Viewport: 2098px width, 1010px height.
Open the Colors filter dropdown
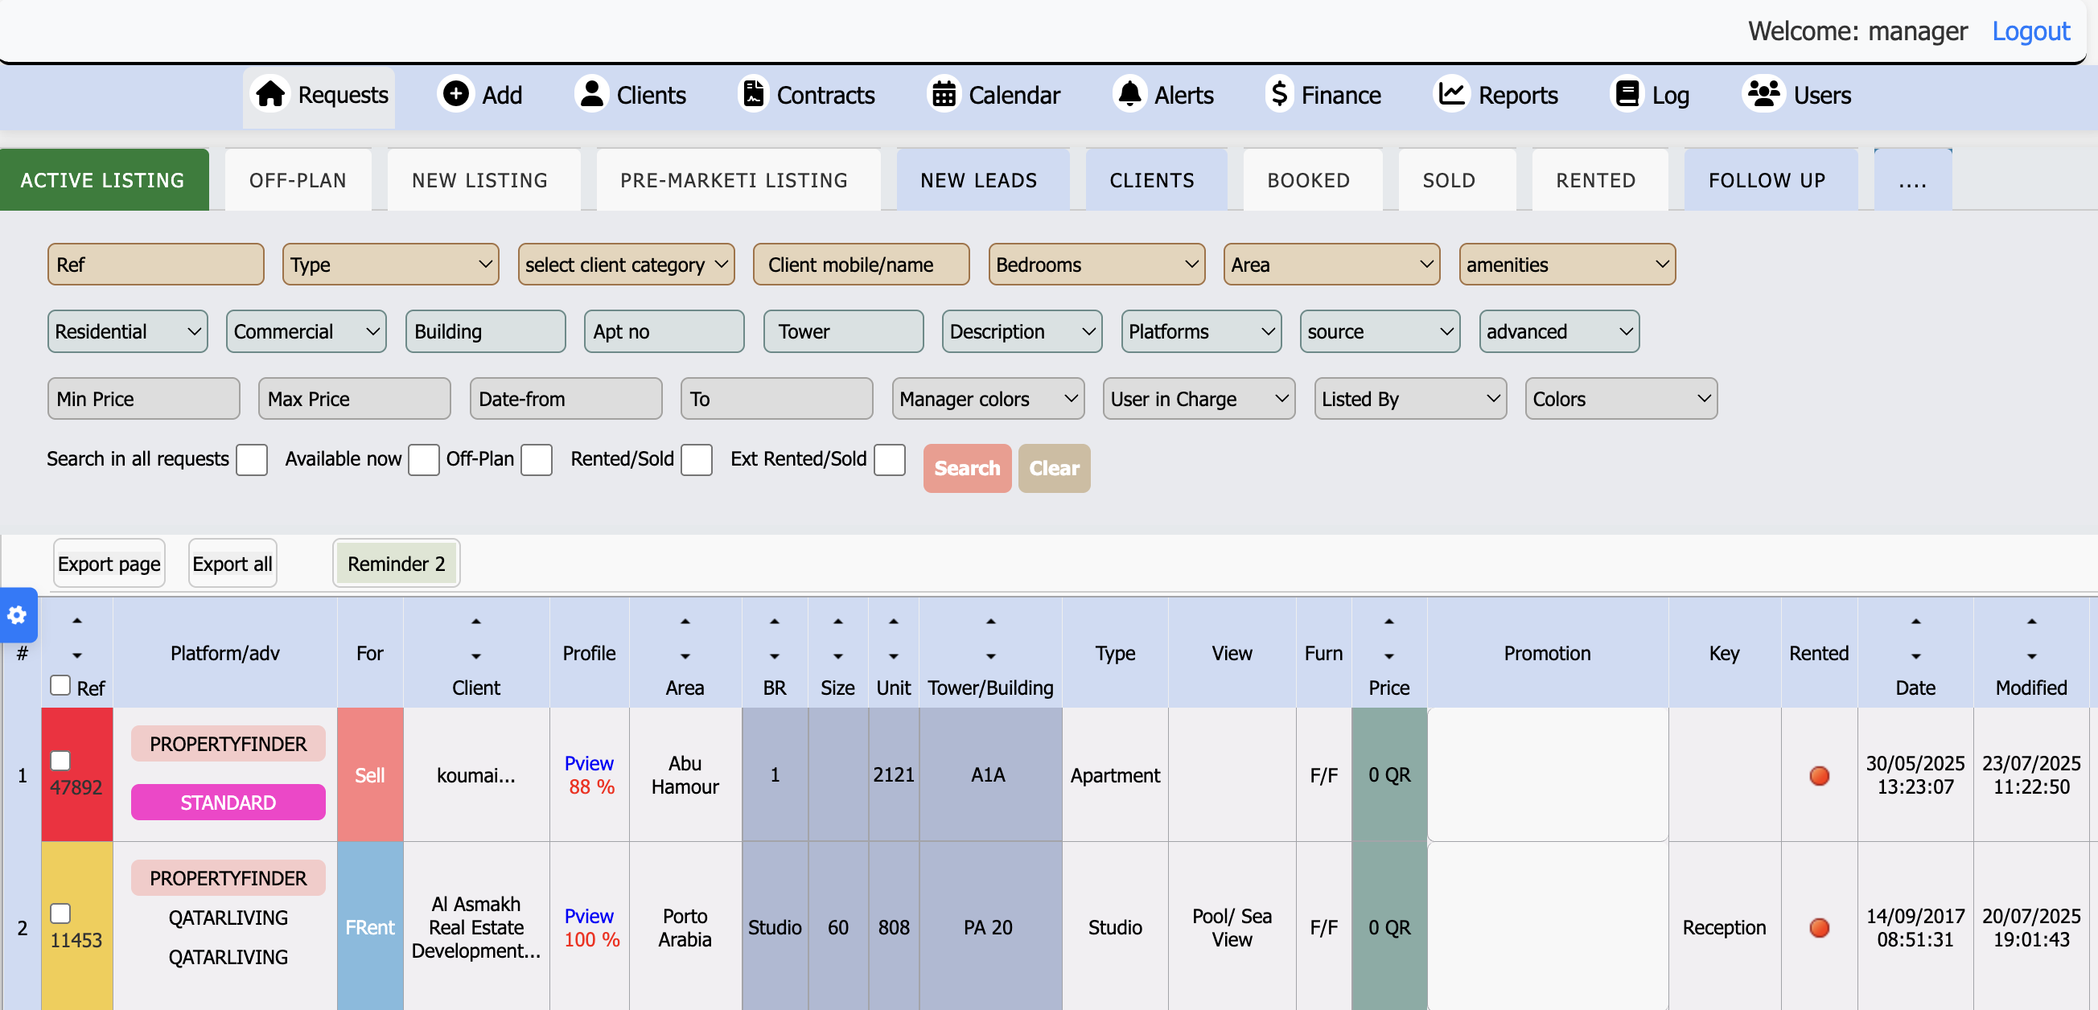(x=1622, y=399)
